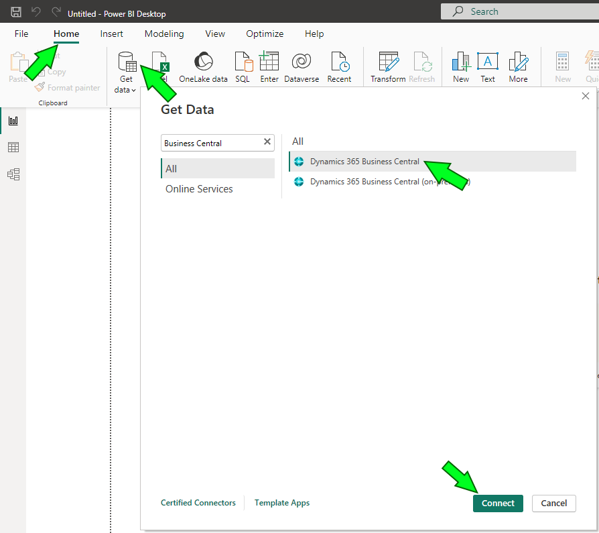The width and height of the screenshot is (599, 533).
Task: Click the Transform data icon
Action: click(389, 62)
